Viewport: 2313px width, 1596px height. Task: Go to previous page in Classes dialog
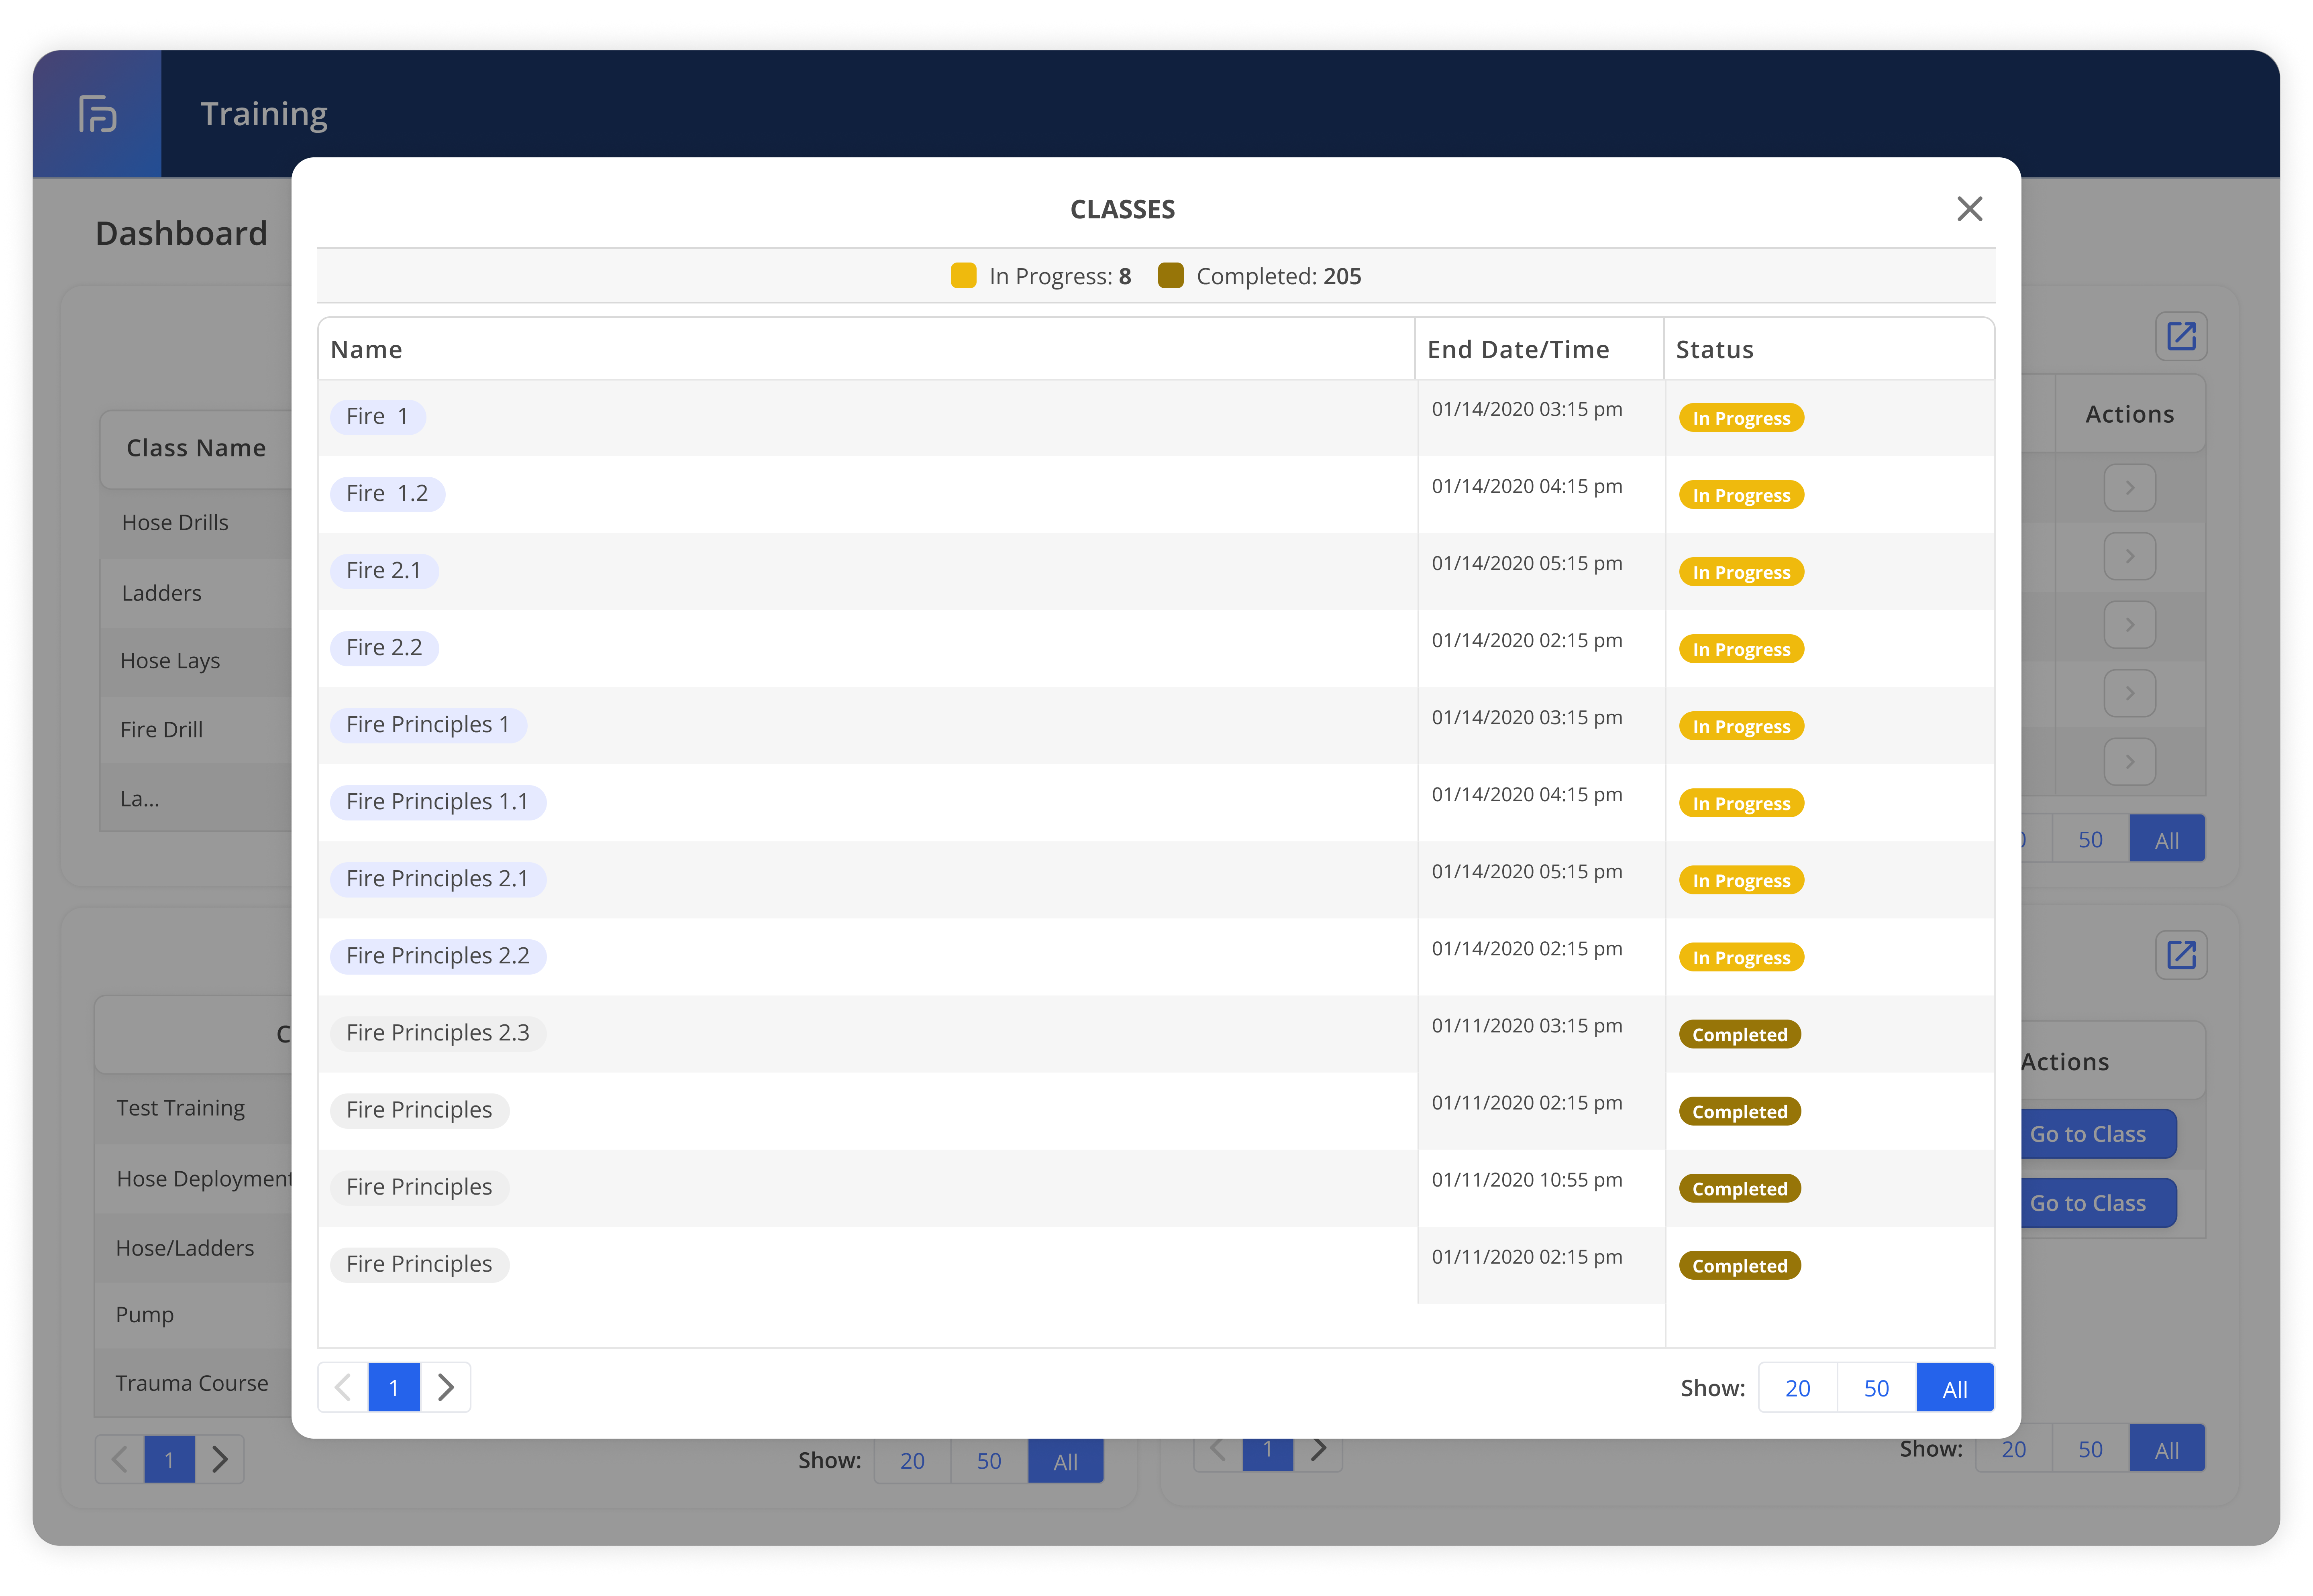click(x=343, y=1387)
